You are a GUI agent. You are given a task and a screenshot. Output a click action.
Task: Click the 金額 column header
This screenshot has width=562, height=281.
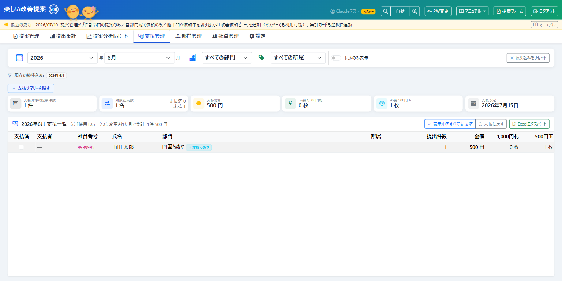coord(479,136)
